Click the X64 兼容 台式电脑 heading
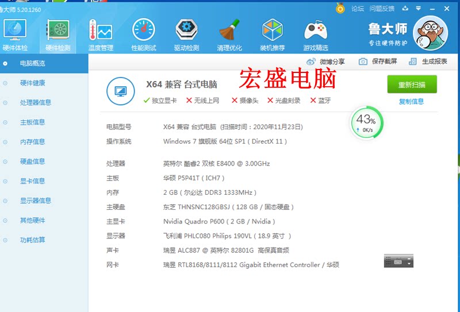 point(182,84)
